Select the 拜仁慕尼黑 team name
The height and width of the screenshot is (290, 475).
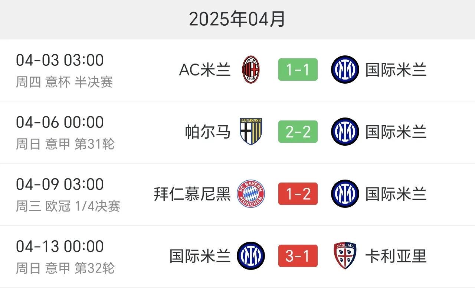(192, 194)
